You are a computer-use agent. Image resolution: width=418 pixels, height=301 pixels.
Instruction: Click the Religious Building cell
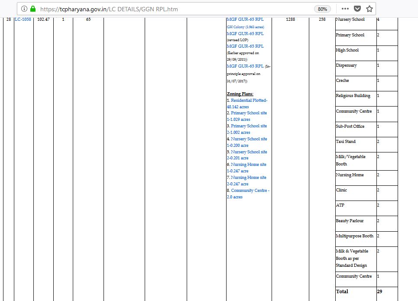coord(356,98)
